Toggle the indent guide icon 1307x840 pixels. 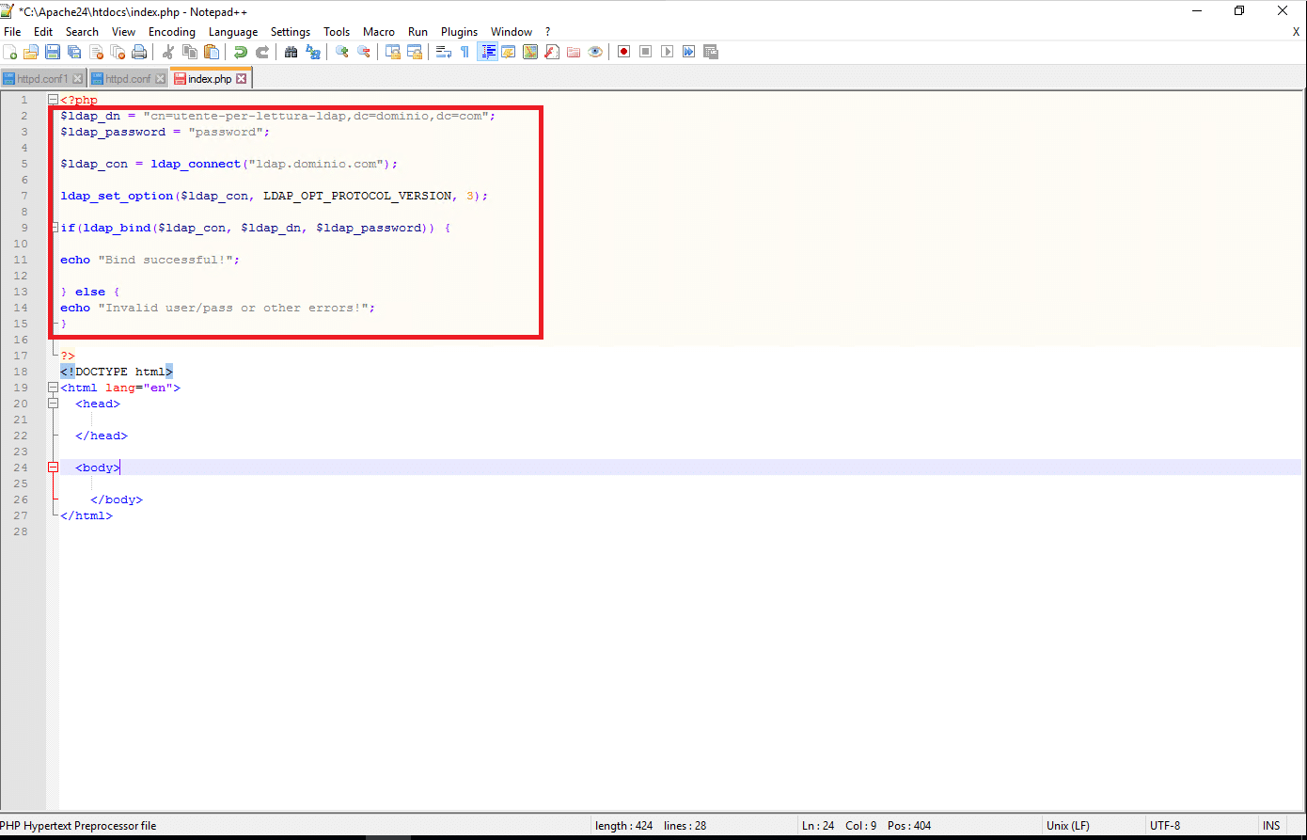click(x=487, y=52)
